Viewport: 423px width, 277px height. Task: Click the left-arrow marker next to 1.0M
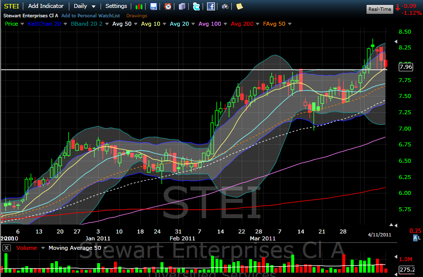(396, 257)
